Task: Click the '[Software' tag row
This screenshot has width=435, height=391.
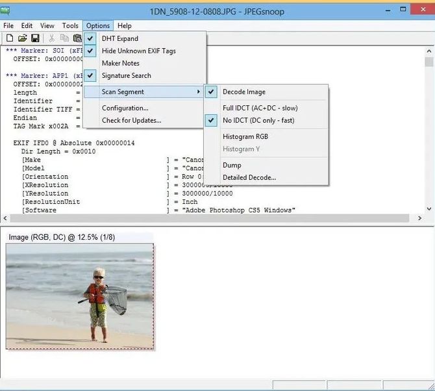Action: (158, 210)
